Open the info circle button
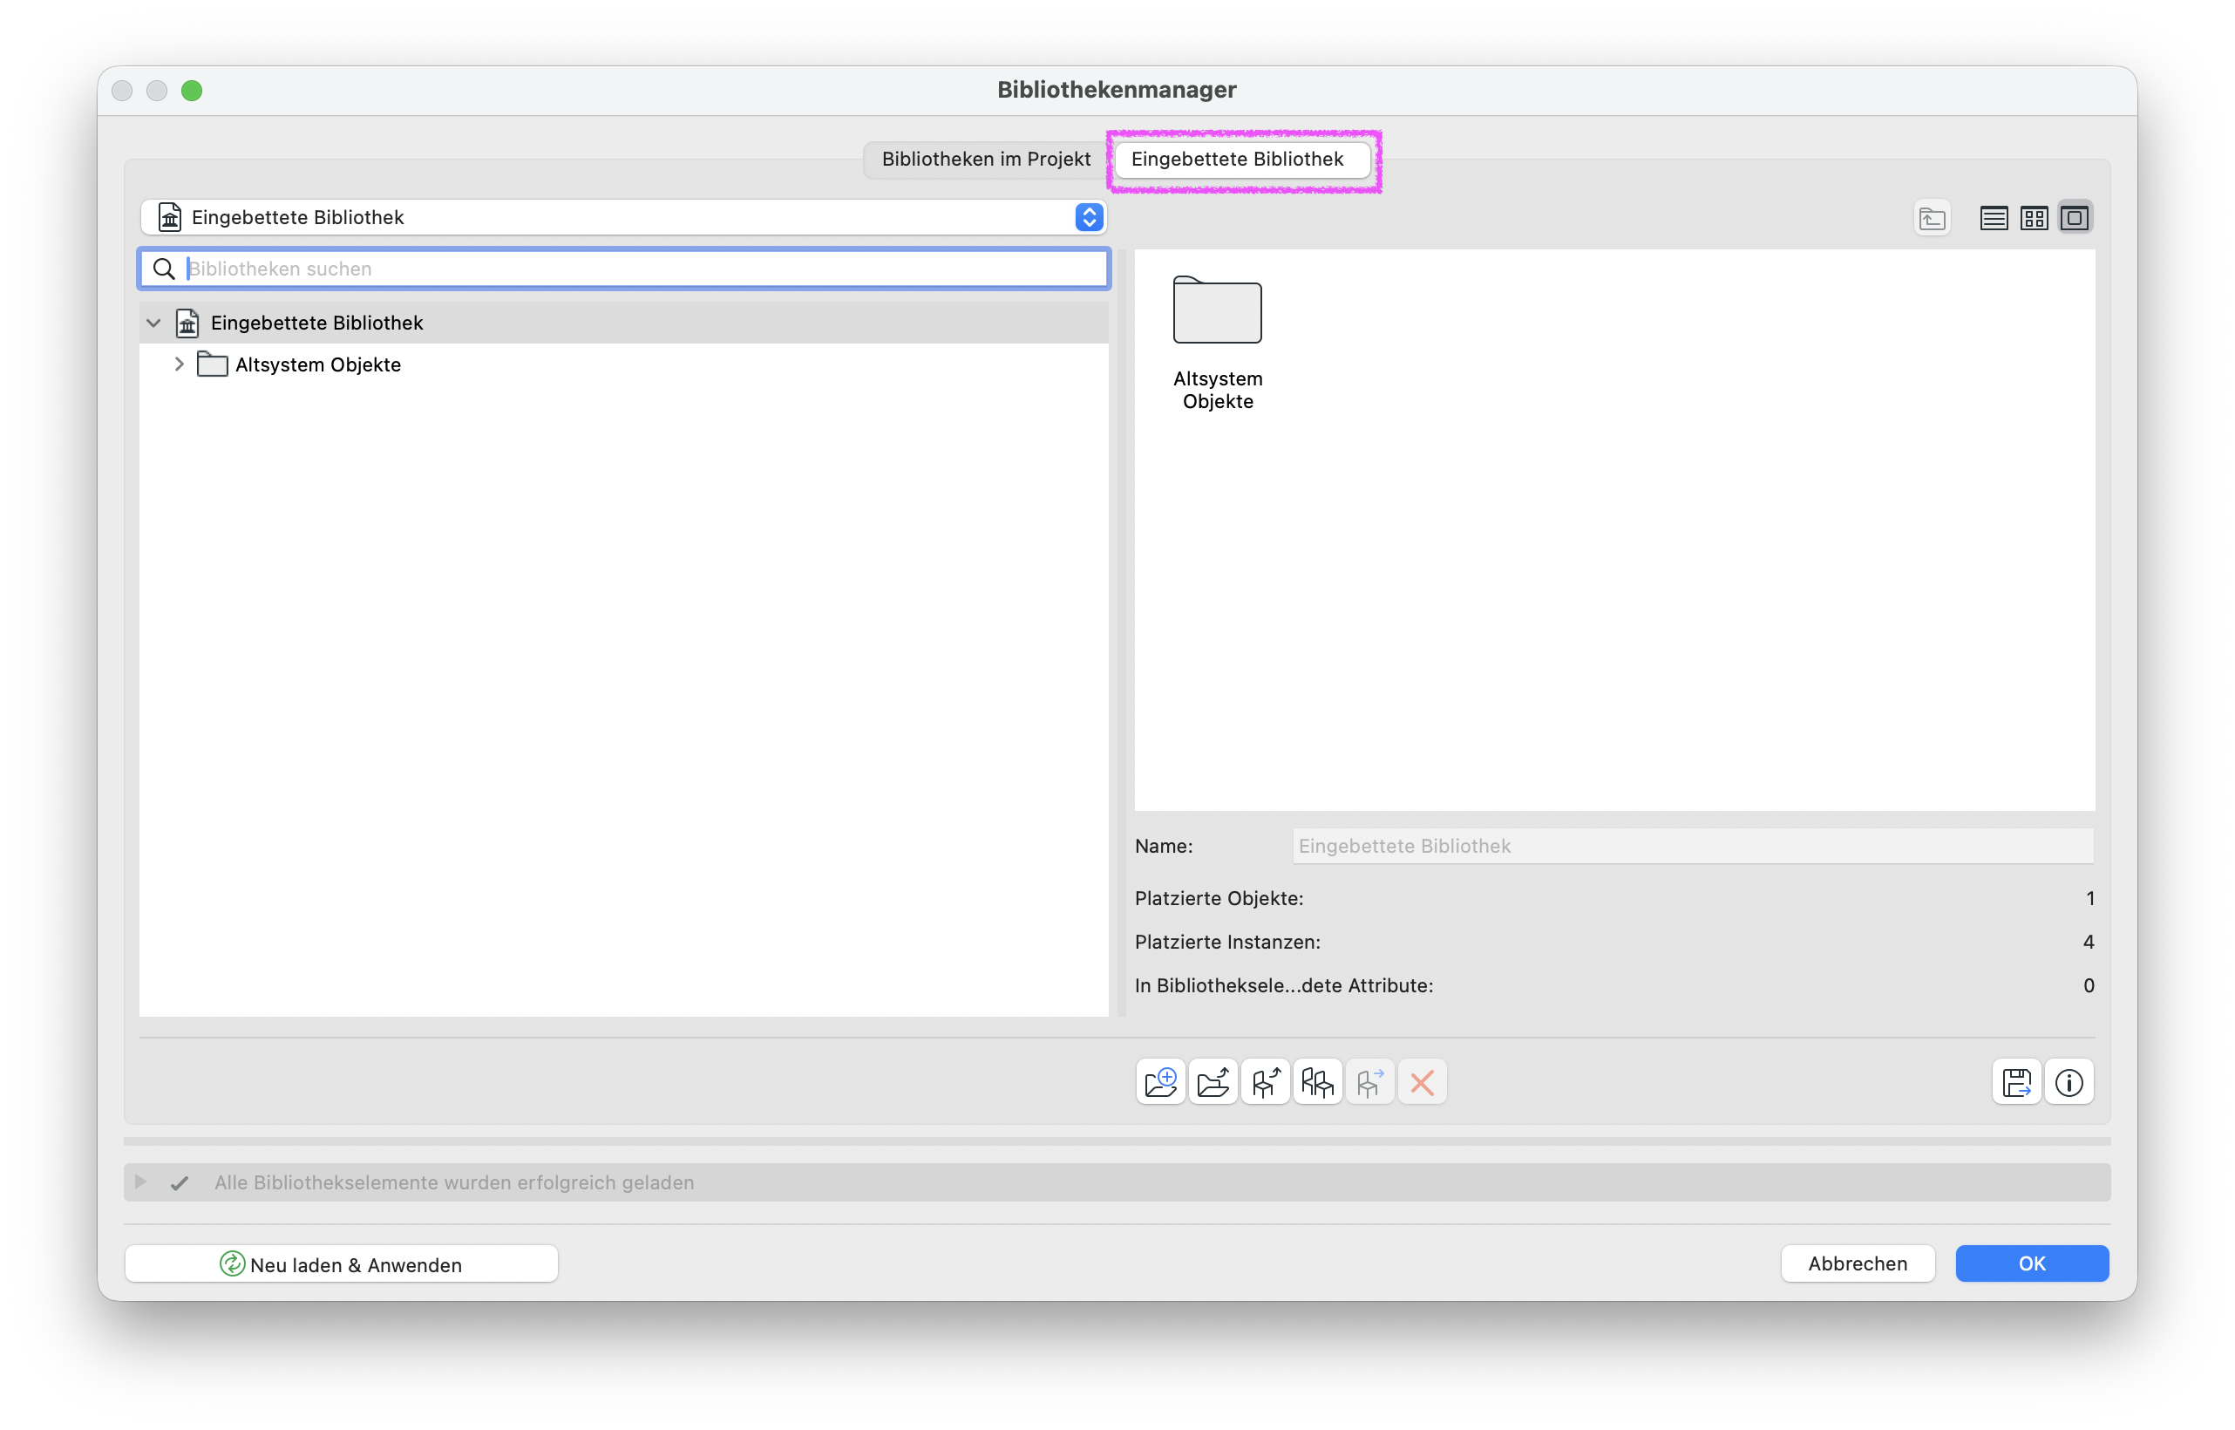The width and height of the screenshot is (2235, 1430). 2069,1082
